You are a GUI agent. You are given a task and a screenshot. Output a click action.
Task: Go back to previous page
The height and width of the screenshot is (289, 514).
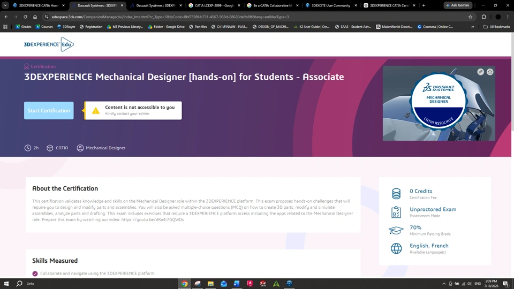coord(6,17)
